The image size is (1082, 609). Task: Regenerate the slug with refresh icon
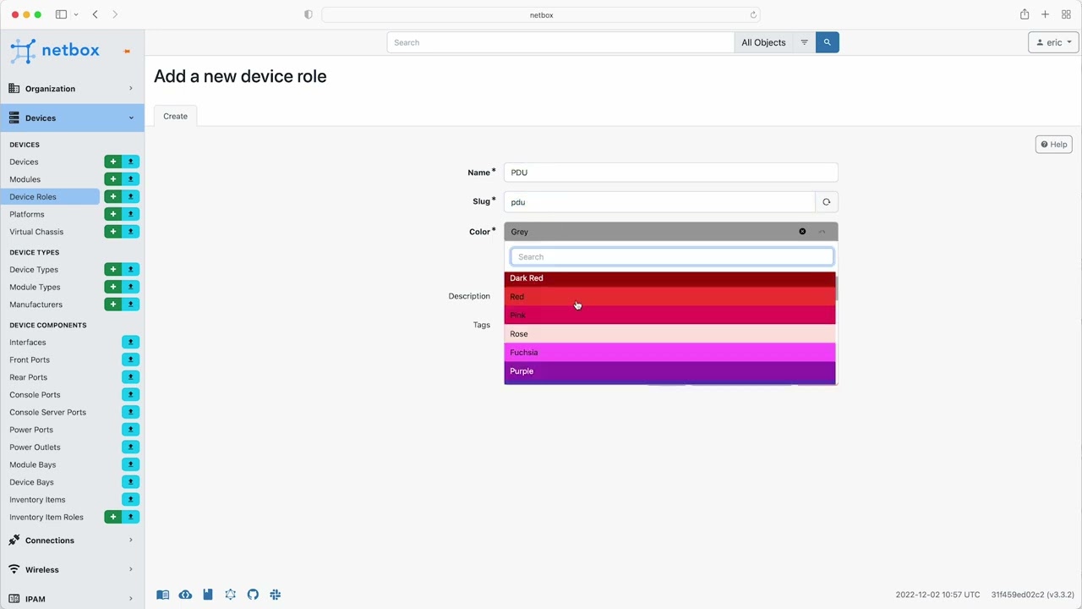pyautogui.click(x=826, y=201)
